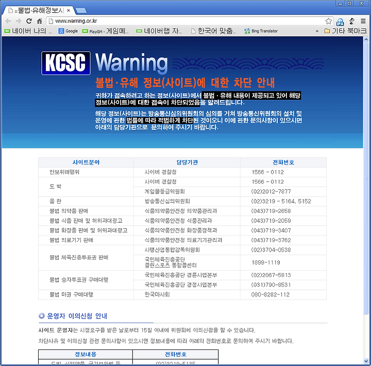This screenshot has width=371, height=366.
Task: Click the 전화번호 header in the lower table
Action: (x=176, y=354)
